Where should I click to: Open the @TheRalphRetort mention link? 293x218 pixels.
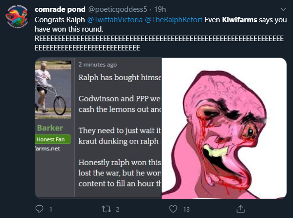[x=174, y=20]
